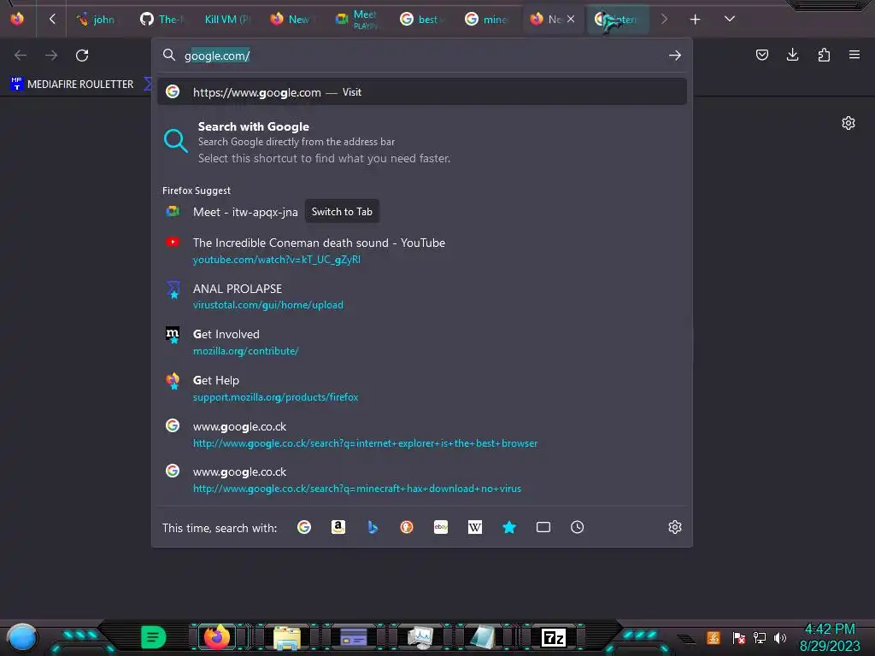Search Bookmarks using the star icon
The image size is (875, 656).
pyautogui.click(x=509, y=527)
